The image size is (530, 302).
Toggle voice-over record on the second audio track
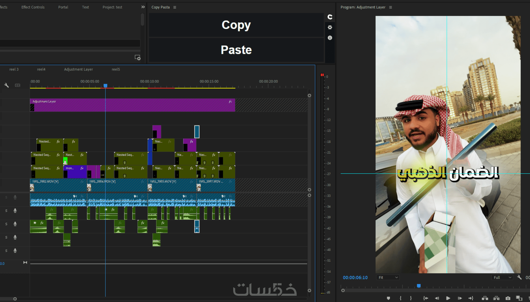click(x=15, y=211)
